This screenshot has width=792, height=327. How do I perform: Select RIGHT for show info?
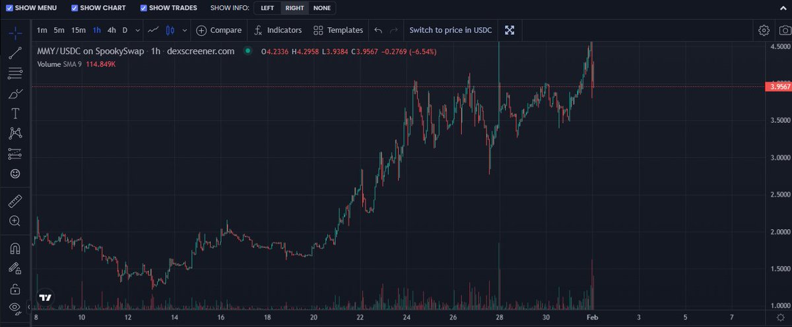(294, 8)
